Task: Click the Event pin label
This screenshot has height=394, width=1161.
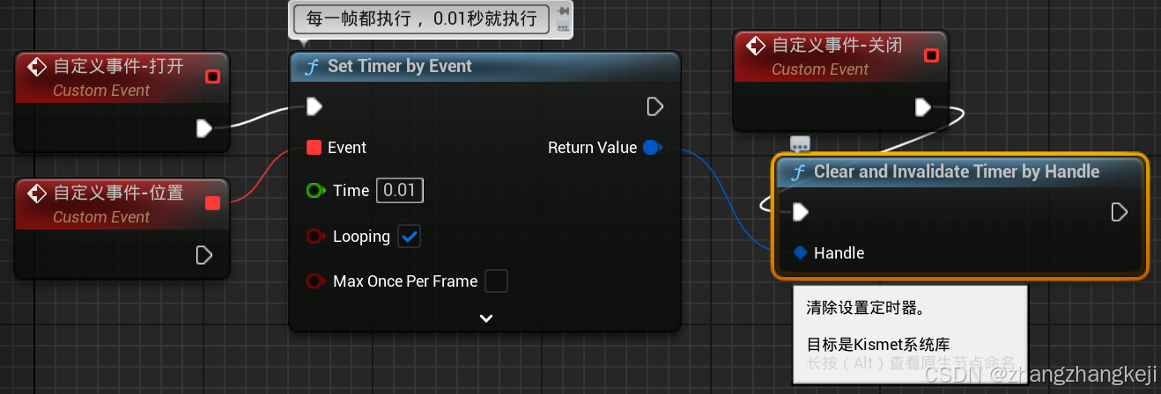Action: tap(347, 148)
